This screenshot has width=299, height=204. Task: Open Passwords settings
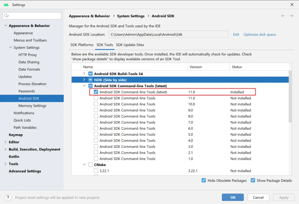(27, 91)
